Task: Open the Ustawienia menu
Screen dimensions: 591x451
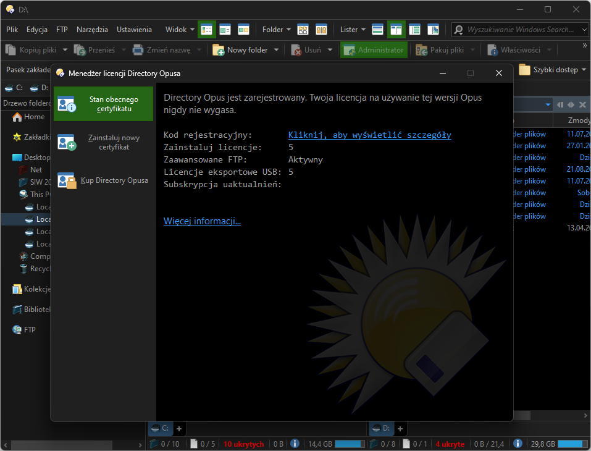Action: click(134, 30)
